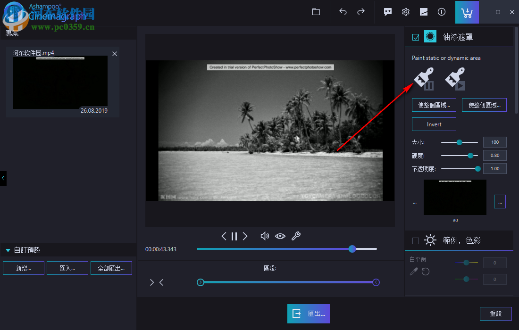Click the Invert button
The image size is (519, 330).
tap(434, 124)
